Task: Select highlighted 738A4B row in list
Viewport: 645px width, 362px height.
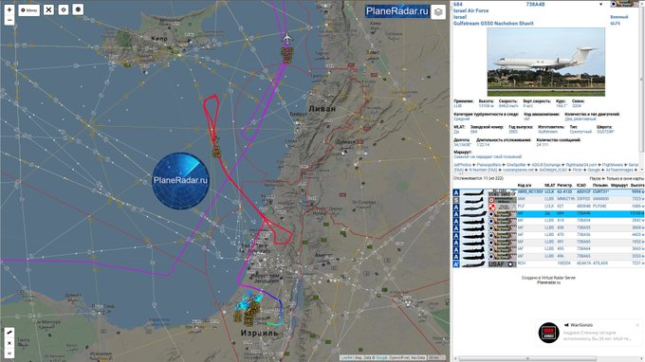Action: (548, 213)
